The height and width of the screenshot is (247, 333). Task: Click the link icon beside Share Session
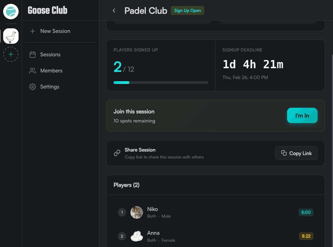pyautogui.click(x=117, y=153)
